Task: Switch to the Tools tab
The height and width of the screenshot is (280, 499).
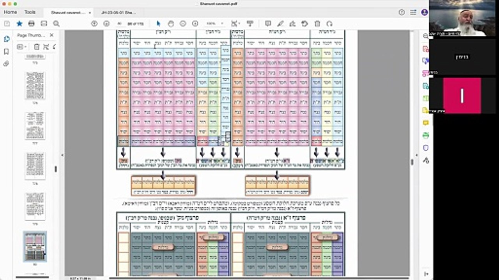Action: 30,12
